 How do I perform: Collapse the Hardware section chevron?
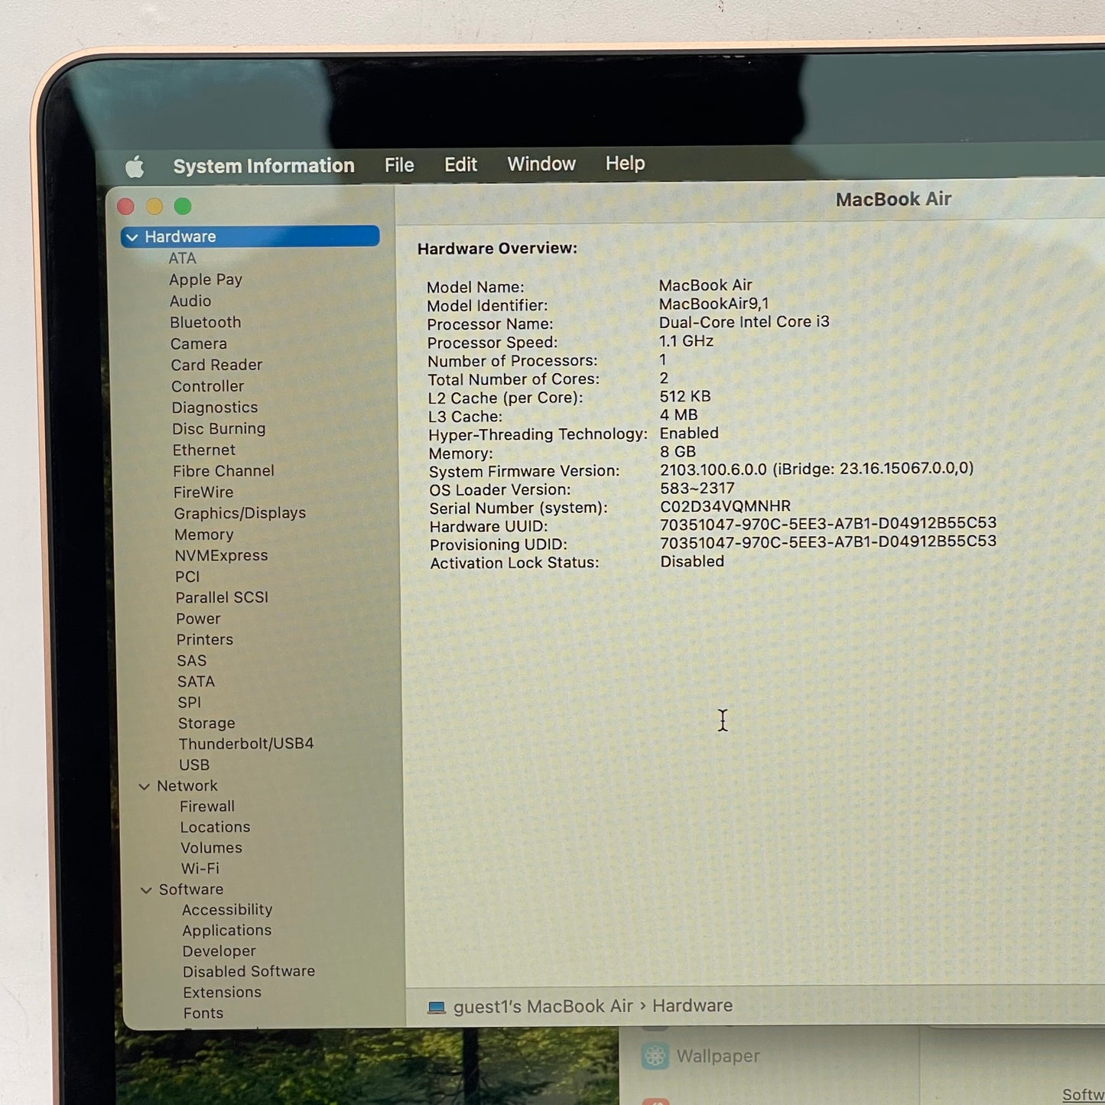pos(132,237)
